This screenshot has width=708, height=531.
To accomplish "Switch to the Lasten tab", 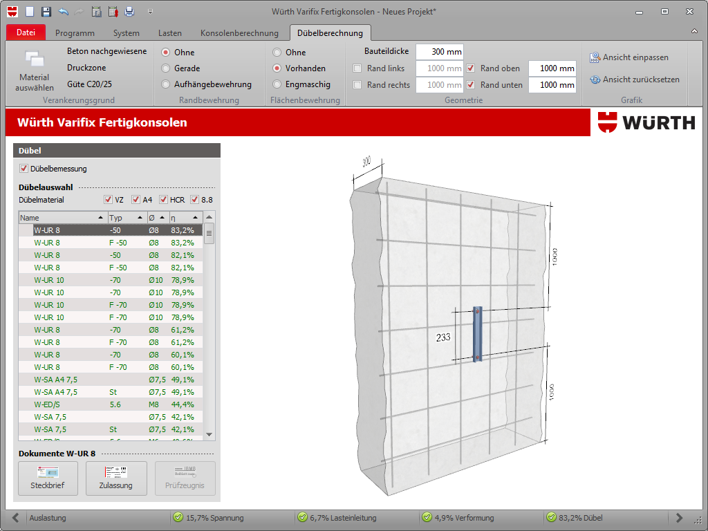I will tap(170, 33).
